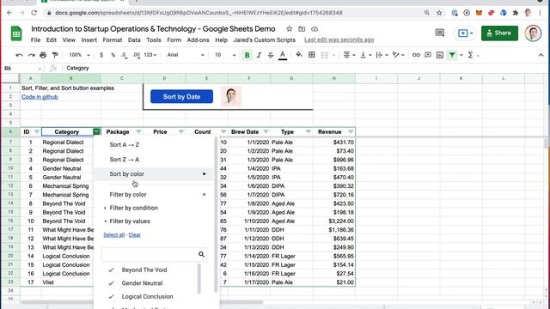Reload the browser page
The image size is (550, 309).
[x=34, y=13]
